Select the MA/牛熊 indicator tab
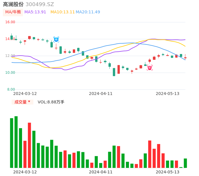The width and height of the screenshot is (199, 176). (x=13, y=12)
